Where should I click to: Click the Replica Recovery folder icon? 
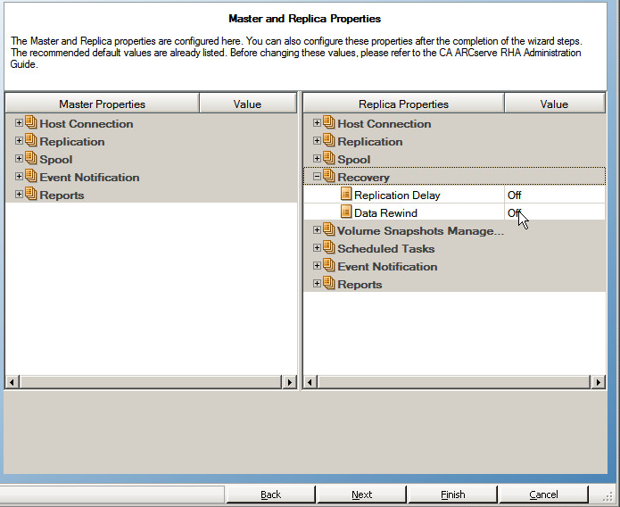[329, 177]
